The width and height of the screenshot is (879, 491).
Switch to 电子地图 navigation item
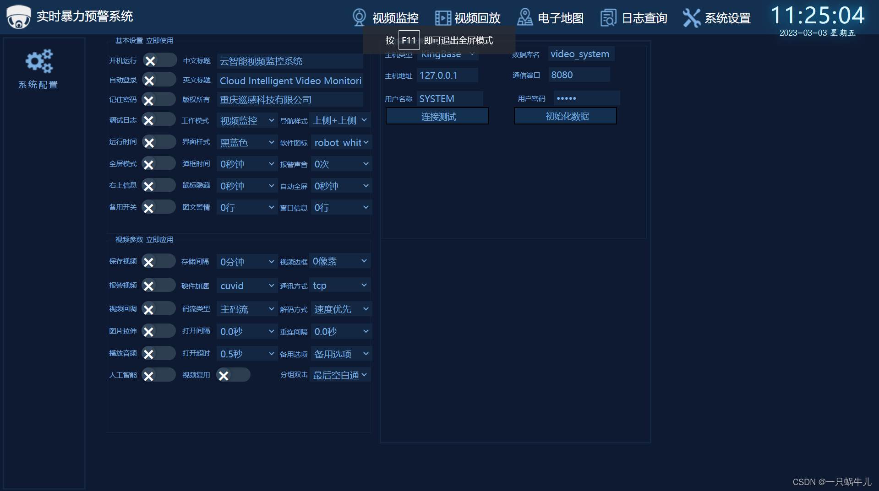point(560,17)
